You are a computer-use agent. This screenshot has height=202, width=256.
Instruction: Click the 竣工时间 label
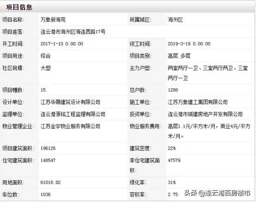(x=140, y=44)
